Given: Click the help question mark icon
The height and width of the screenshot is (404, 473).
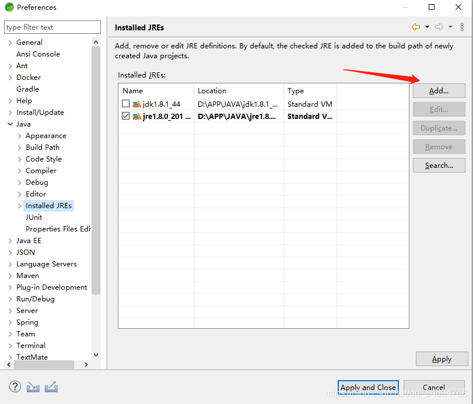Looking at the screenshot, I should click(15, 387).
